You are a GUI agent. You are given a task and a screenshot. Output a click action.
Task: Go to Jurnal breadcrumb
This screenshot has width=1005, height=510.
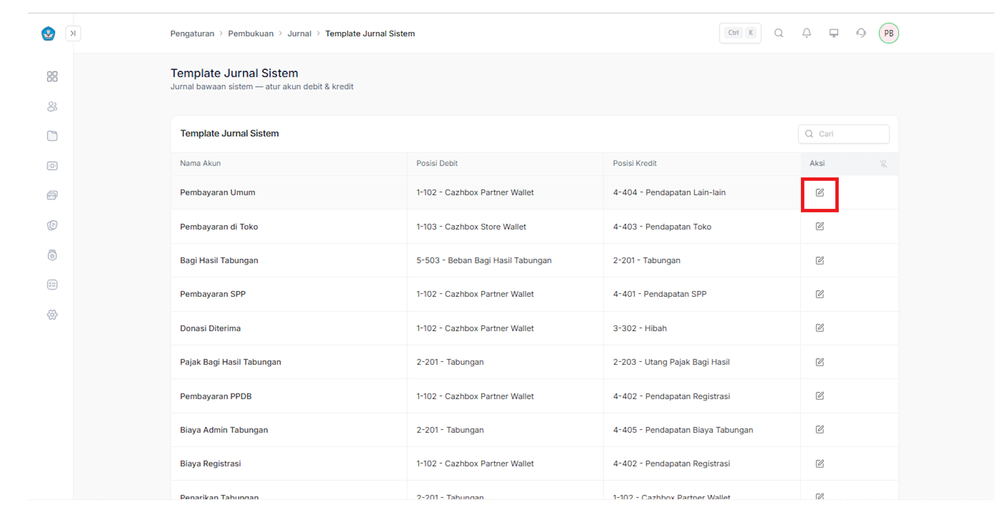(299, 33)
